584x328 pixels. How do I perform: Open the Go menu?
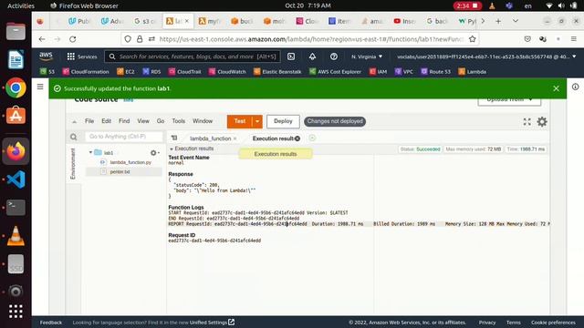click(161, 121)
